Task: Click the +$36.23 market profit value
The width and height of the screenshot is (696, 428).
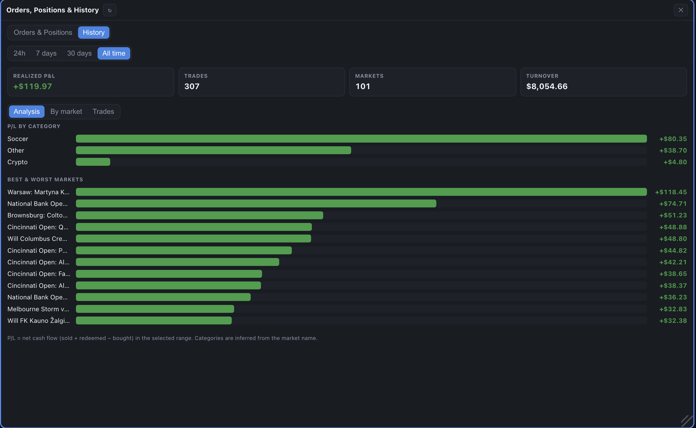Action: click(x=673, y=297)
